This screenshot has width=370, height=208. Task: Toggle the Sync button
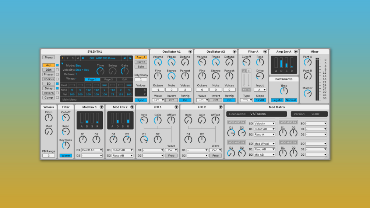coord(141,100)
